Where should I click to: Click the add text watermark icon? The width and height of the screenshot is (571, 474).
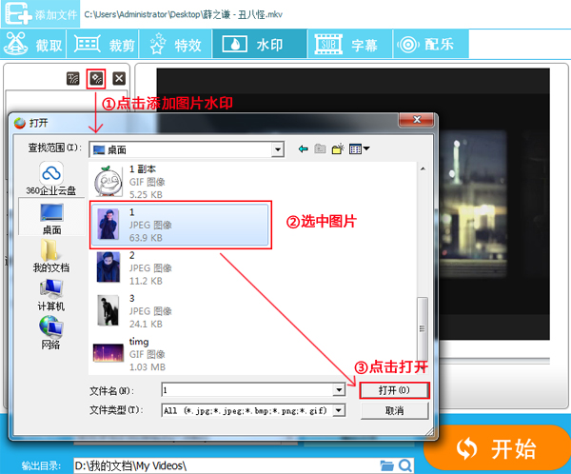coord(73,79)
